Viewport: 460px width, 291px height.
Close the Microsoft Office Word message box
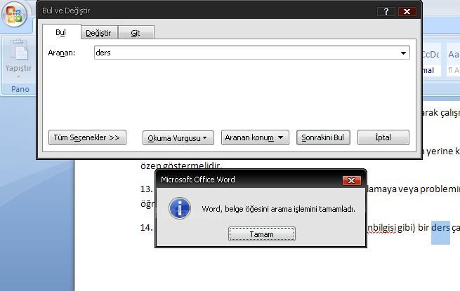351,180
